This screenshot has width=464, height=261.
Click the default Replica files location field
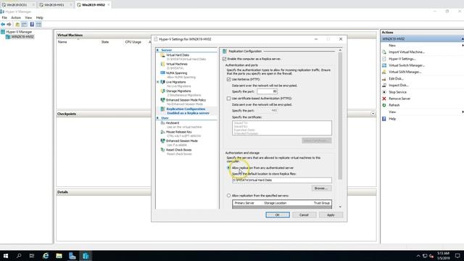point(282,180)
